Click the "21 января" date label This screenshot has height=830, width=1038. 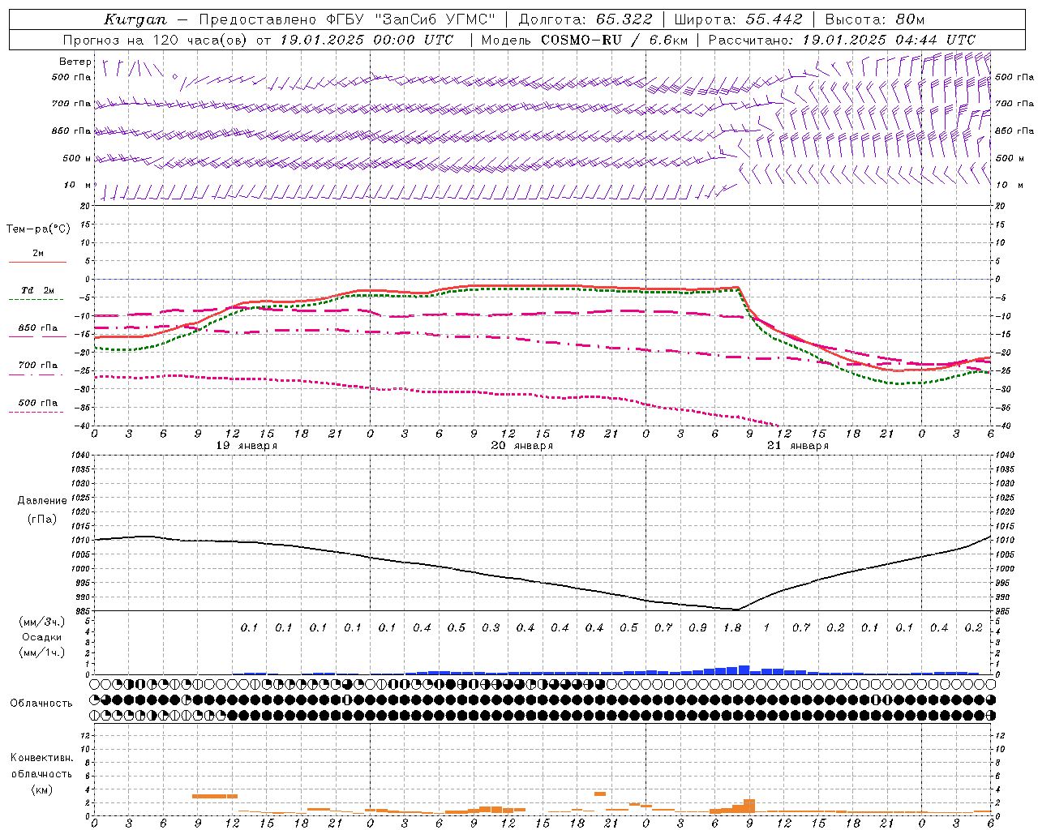pos(798,446)
